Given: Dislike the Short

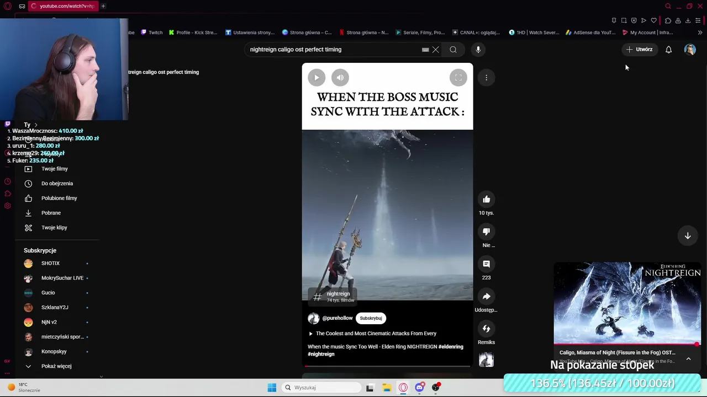Looking at the screenshot, I should point(487,232).
